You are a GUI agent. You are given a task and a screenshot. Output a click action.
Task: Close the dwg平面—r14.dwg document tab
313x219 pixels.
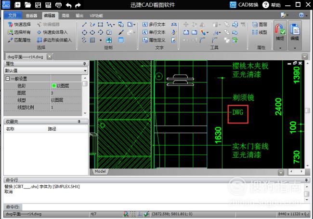(50, 56)
